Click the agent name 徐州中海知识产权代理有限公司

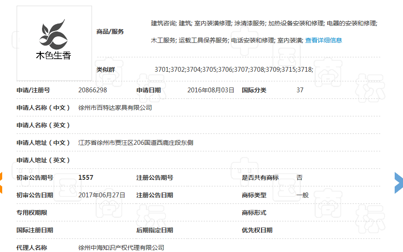tap(121, 248)
